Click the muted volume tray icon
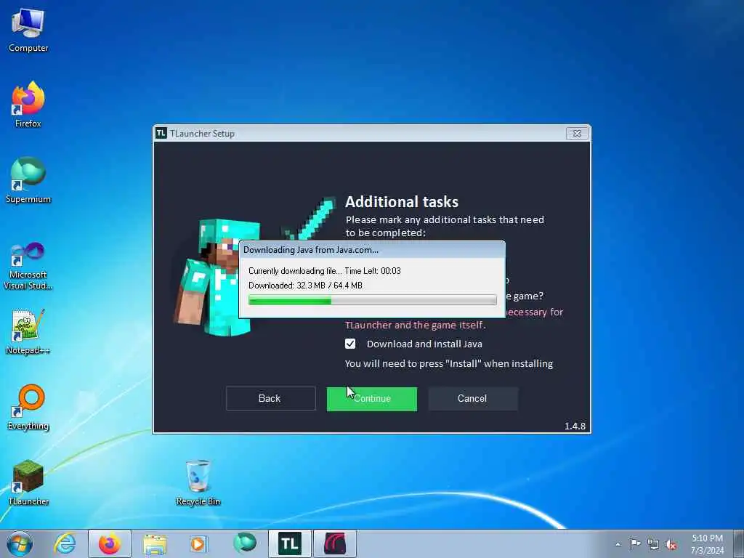 tap(671, 545)
